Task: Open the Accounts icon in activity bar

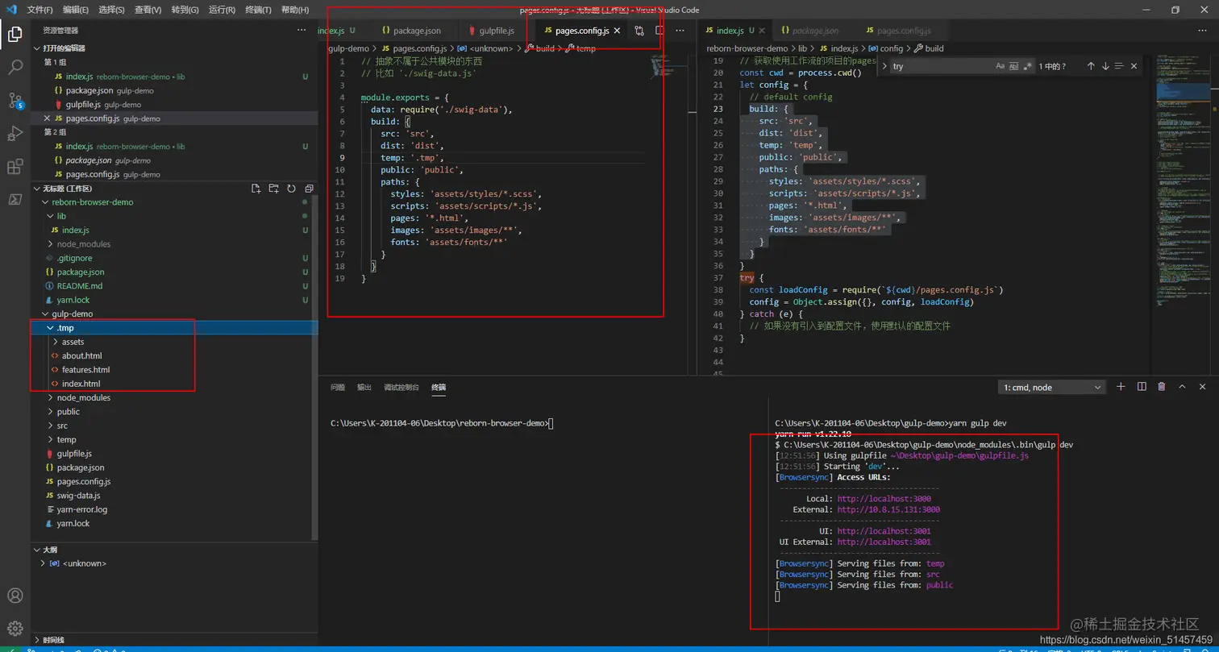Action: [15, 596]
